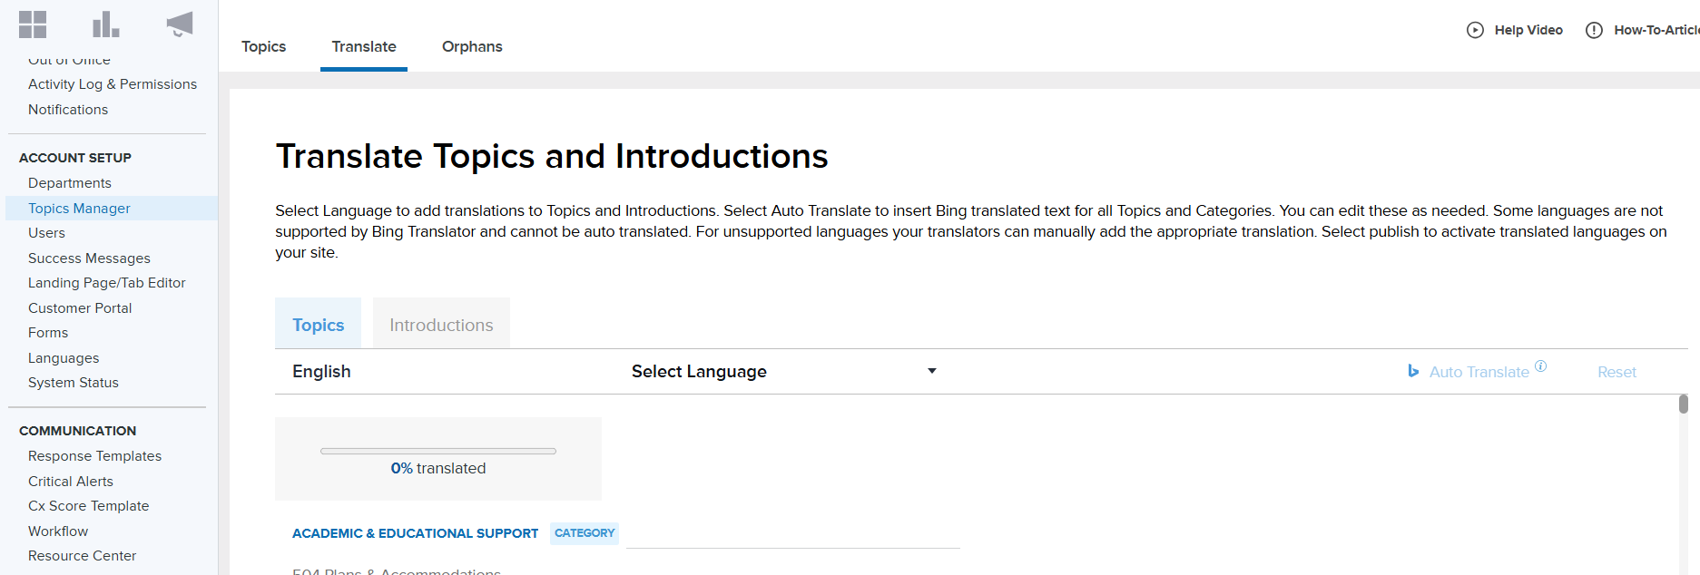
Task: Click the Reset link
Action: [x=1616, y=372]
